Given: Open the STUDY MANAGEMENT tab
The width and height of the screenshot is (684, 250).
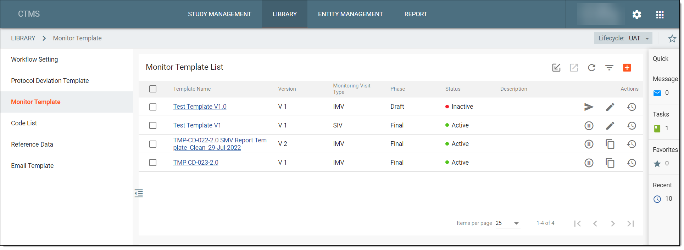Looking at the screenshot, I should (219, 14).
